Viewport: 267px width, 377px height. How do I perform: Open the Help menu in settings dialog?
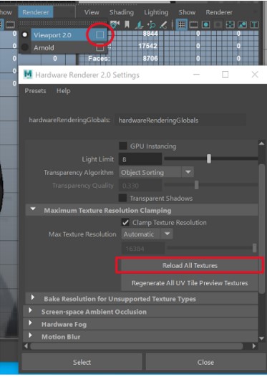[x=64, y=91]
